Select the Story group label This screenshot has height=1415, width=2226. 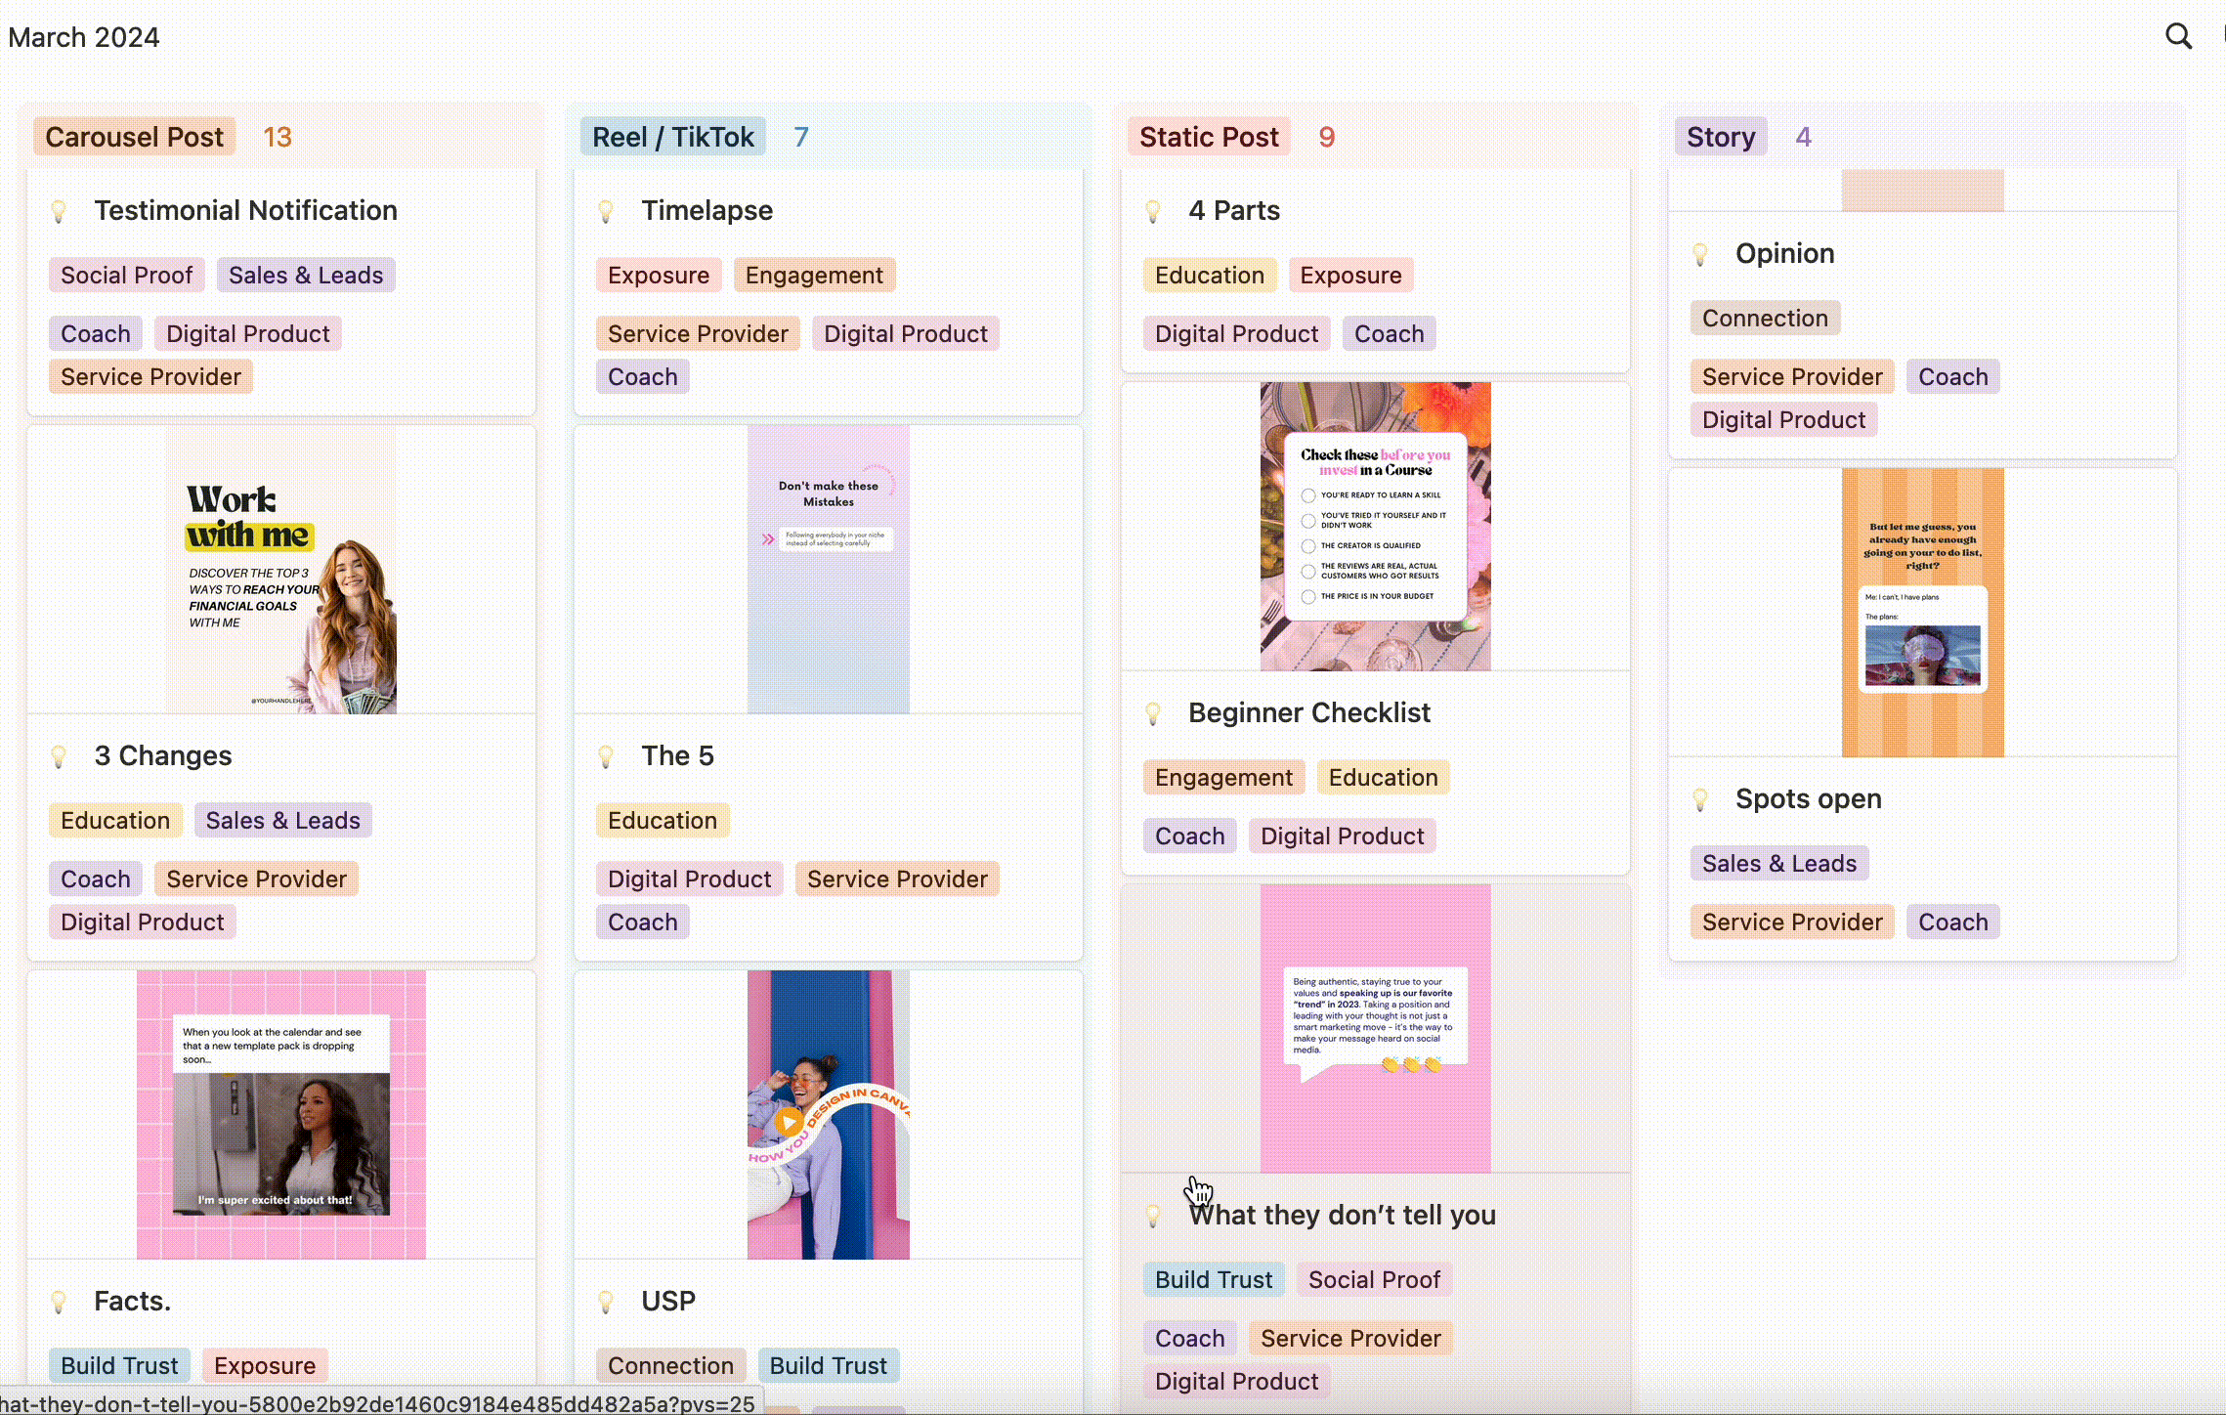point(1720,137)
